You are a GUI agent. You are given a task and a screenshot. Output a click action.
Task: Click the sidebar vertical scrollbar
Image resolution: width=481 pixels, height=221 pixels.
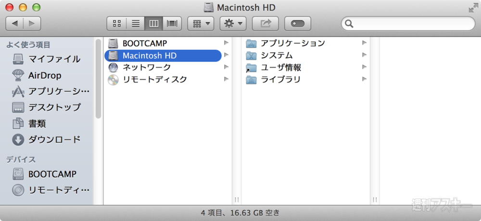click(98, 79)
